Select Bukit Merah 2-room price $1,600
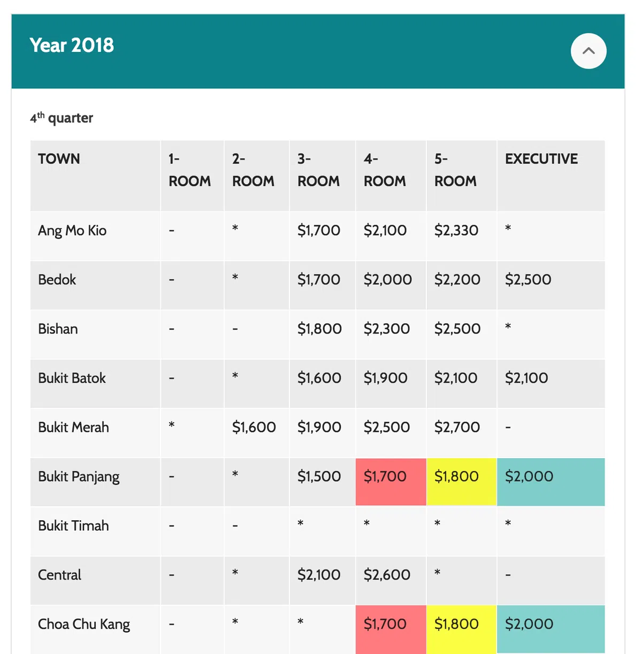 click(254, 427)
